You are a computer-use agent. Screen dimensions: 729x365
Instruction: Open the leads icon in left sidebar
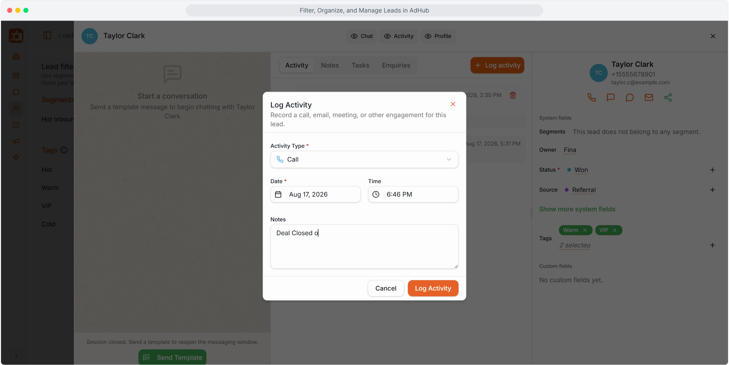tap(16, 108)
